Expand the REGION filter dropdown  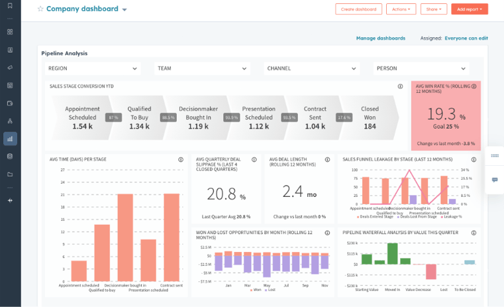point(93,68)
